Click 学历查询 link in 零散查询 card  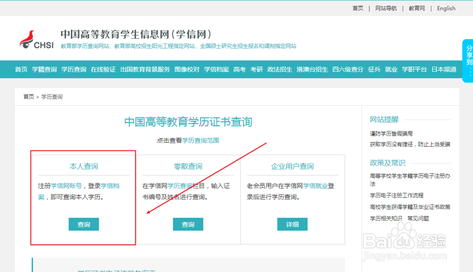(x=180, y=186)
